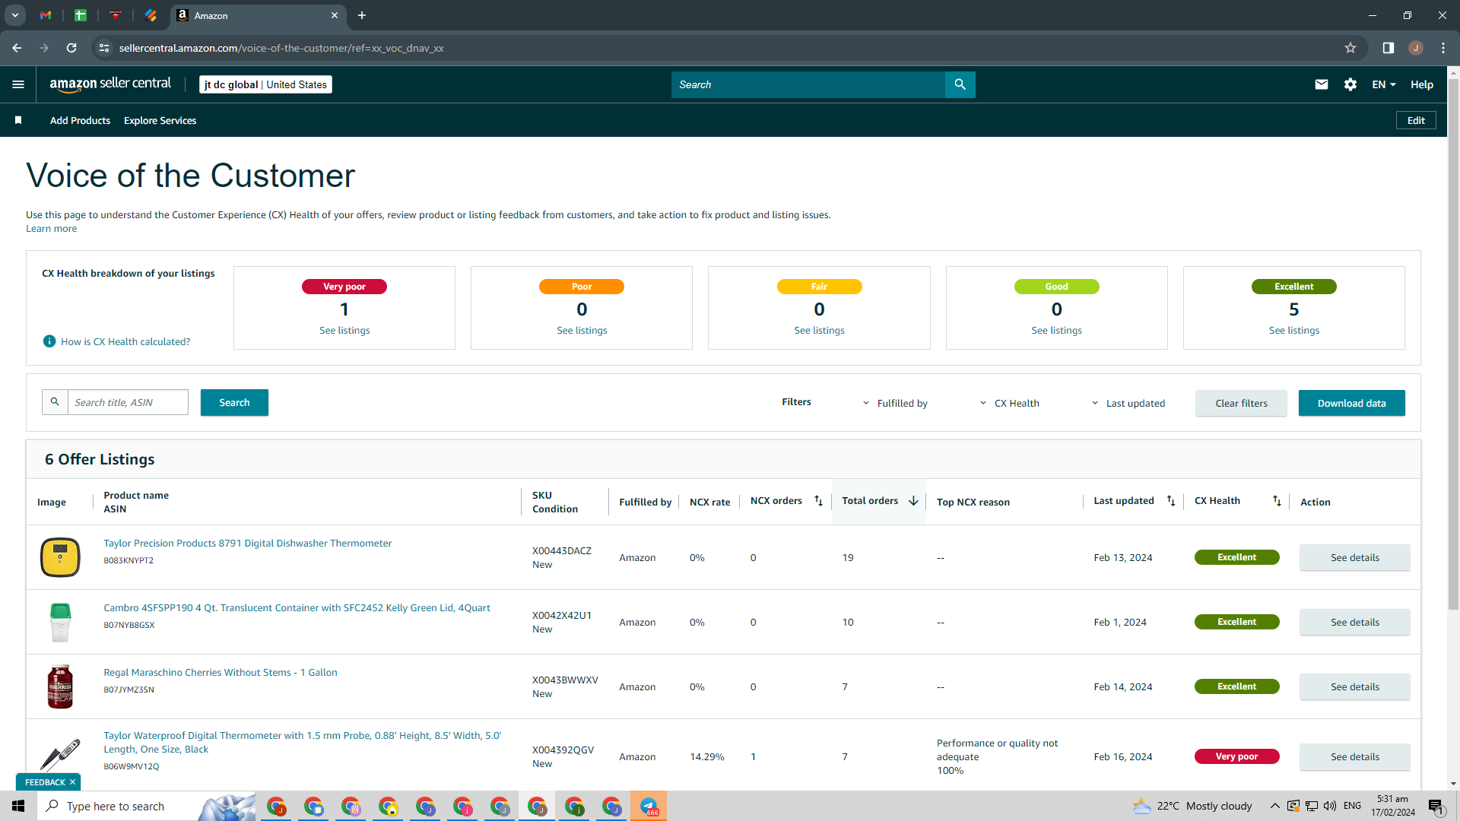See details for Maraschino Cherries row
Viewport: 1460px width, 821px height.
[1354, 686]
